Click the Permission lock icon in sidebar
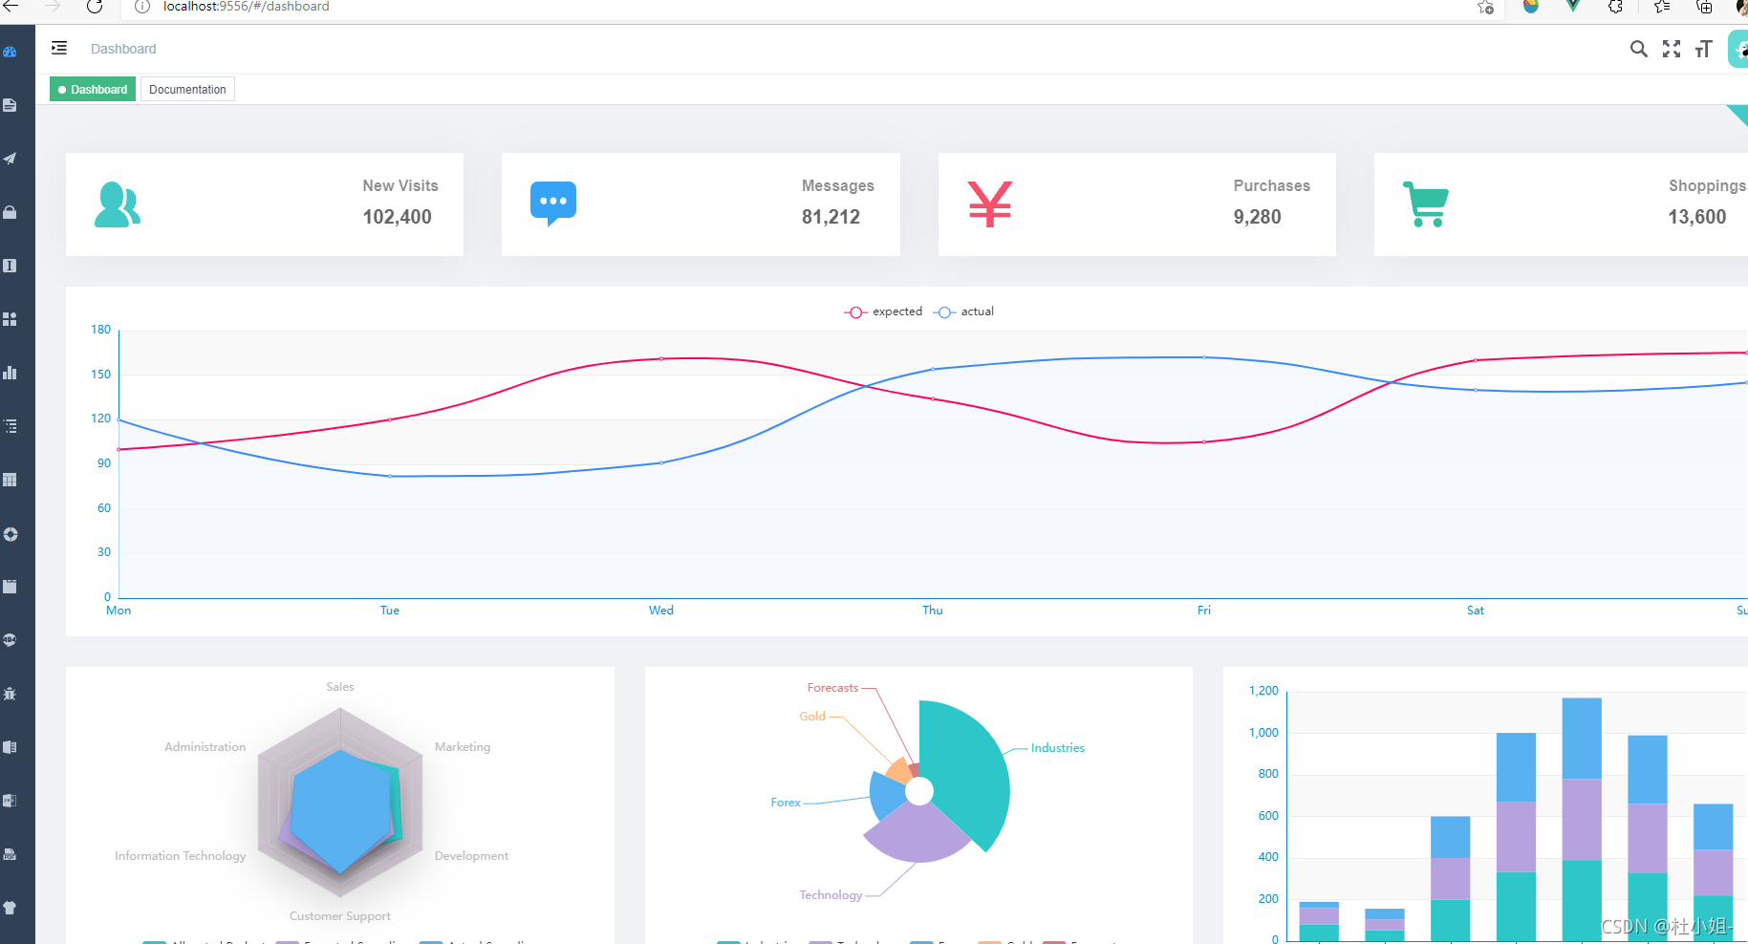The image size is (1748, 944). [11, 212]
